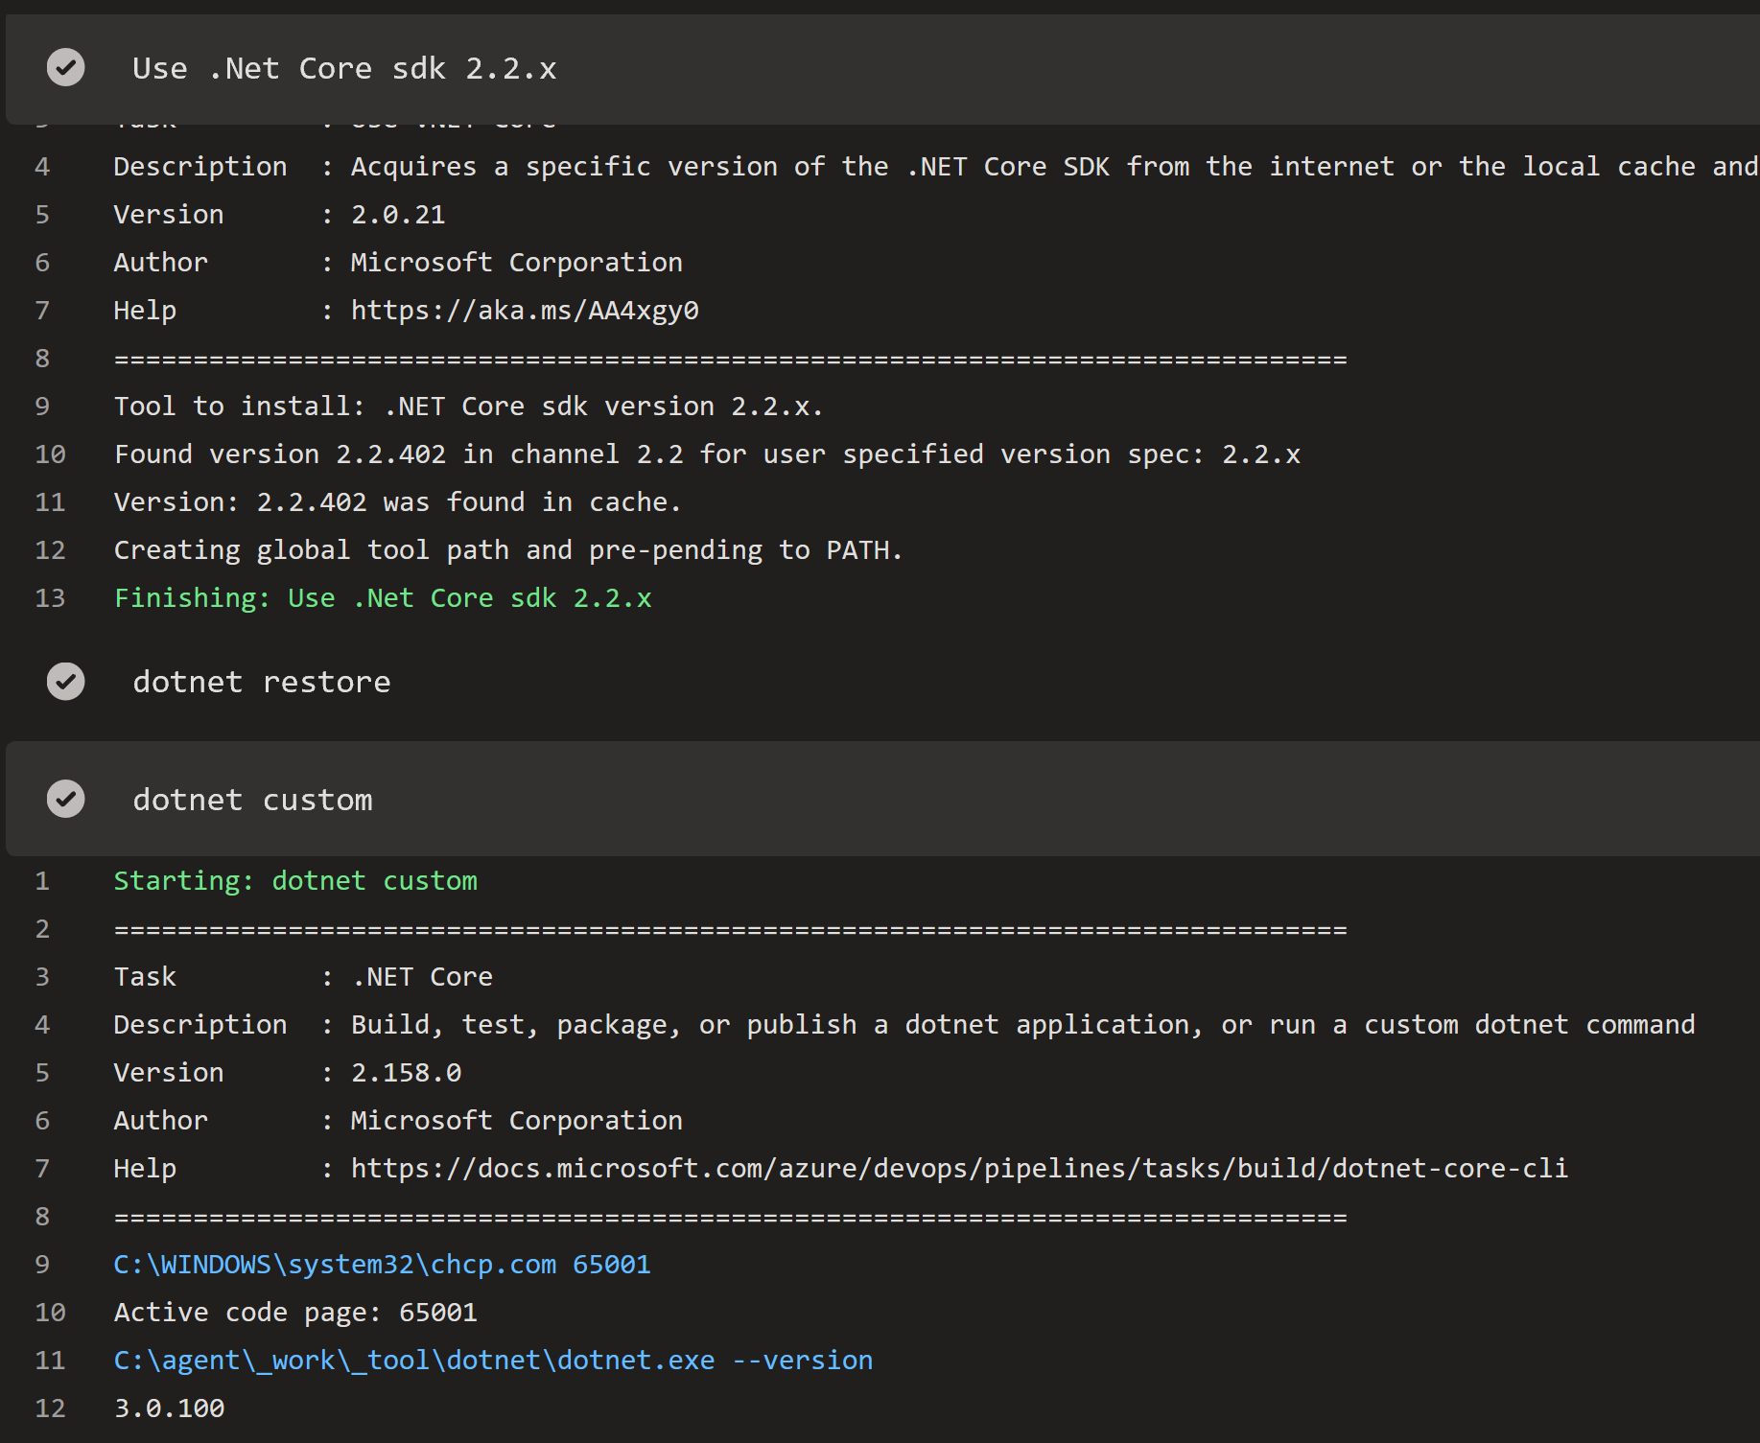Click the green checkmark icon for Use .Net Core sdk 2.2.x
Screen dimensions: 1760x1443
[x=65, y=67]
